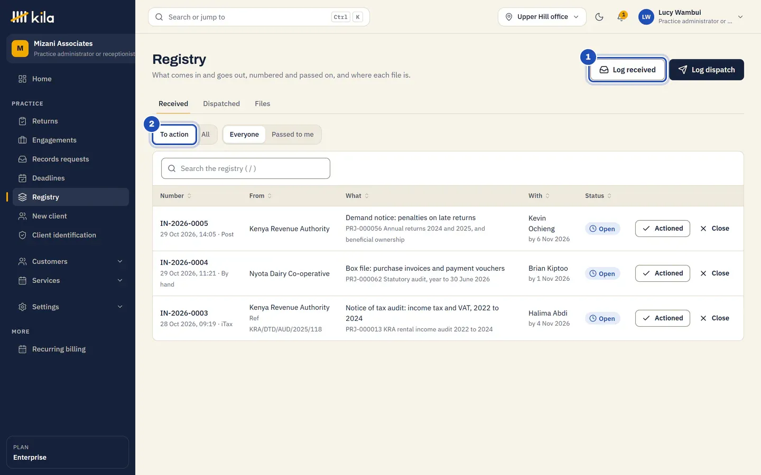Open the Lucy Wambui account menu
The height and width of the screenshot is (475, 761).
[691, 17]
